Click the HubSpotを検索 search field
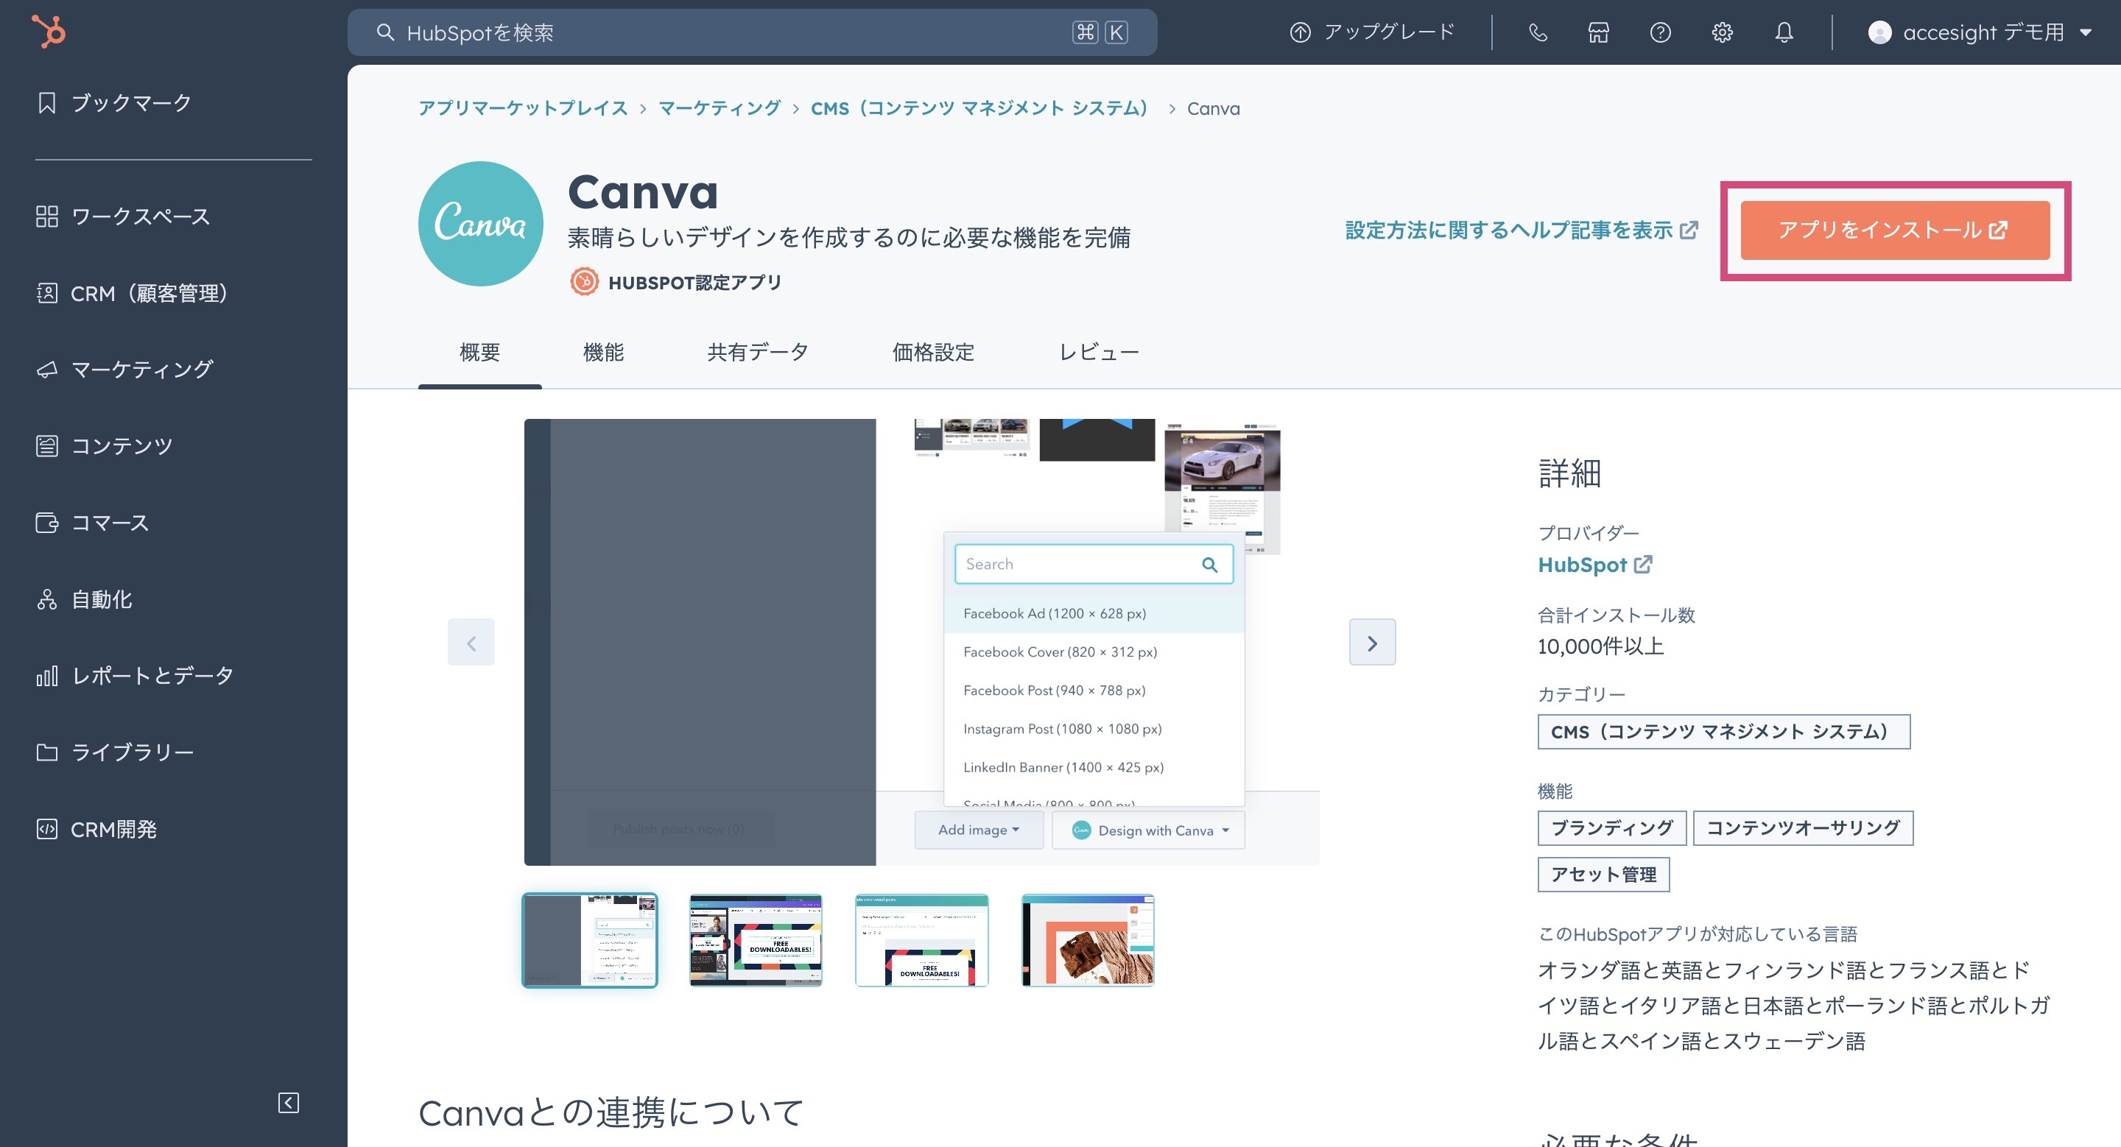Screen dimensions: 2121x1147 pyautogui.click(x=752, y=32)
